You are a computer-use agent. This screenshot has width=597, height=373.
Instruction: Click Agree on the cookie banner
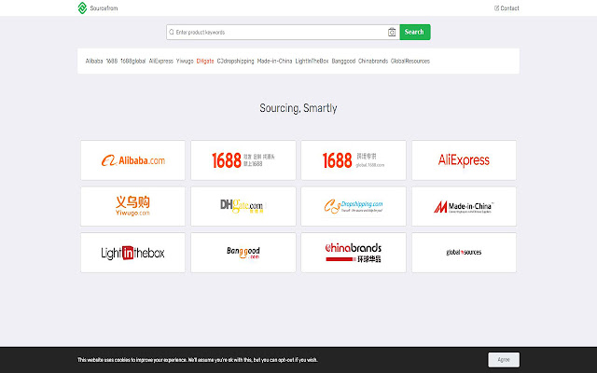504,360
